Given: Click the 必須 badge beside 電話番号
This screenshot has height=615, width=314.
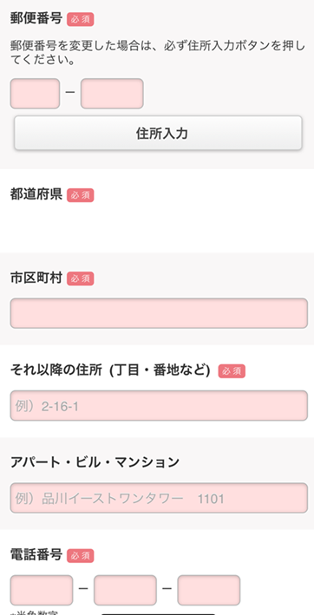Looking at the screenshot, I should click(81, 556).
